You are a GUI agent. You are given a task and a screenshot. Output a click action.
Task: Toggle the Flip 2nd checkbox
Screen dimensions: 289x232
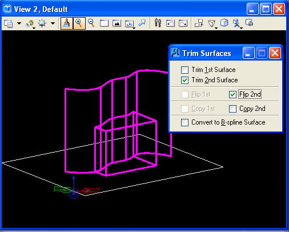coord(232,94)
